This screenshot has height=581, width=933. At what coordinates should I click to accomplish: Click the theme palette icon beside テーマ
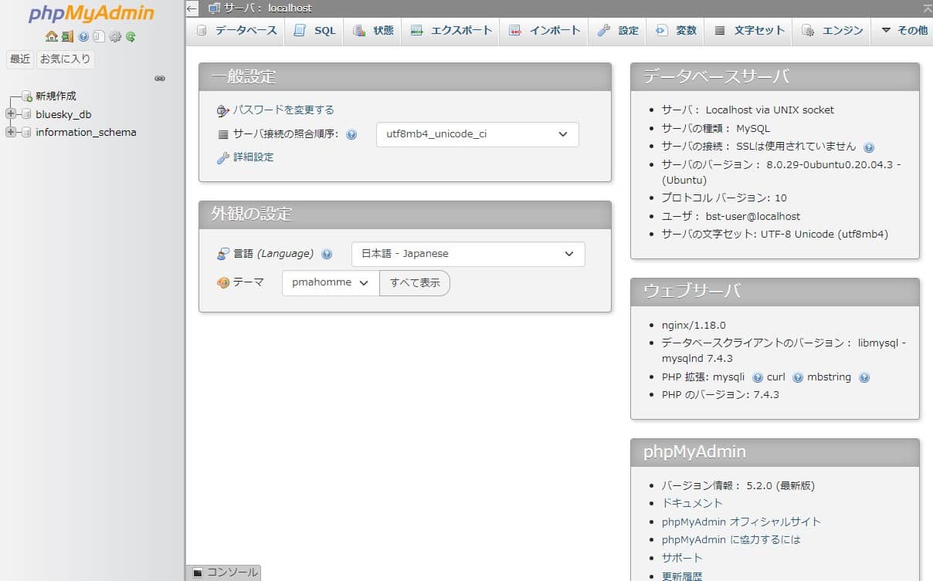[x=223, y=282]
